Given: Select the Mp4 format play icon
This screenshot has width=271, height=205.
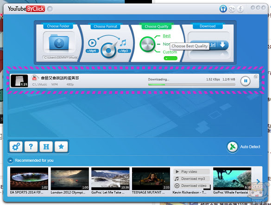Looking at the screenshot, I should pos(92,43).
